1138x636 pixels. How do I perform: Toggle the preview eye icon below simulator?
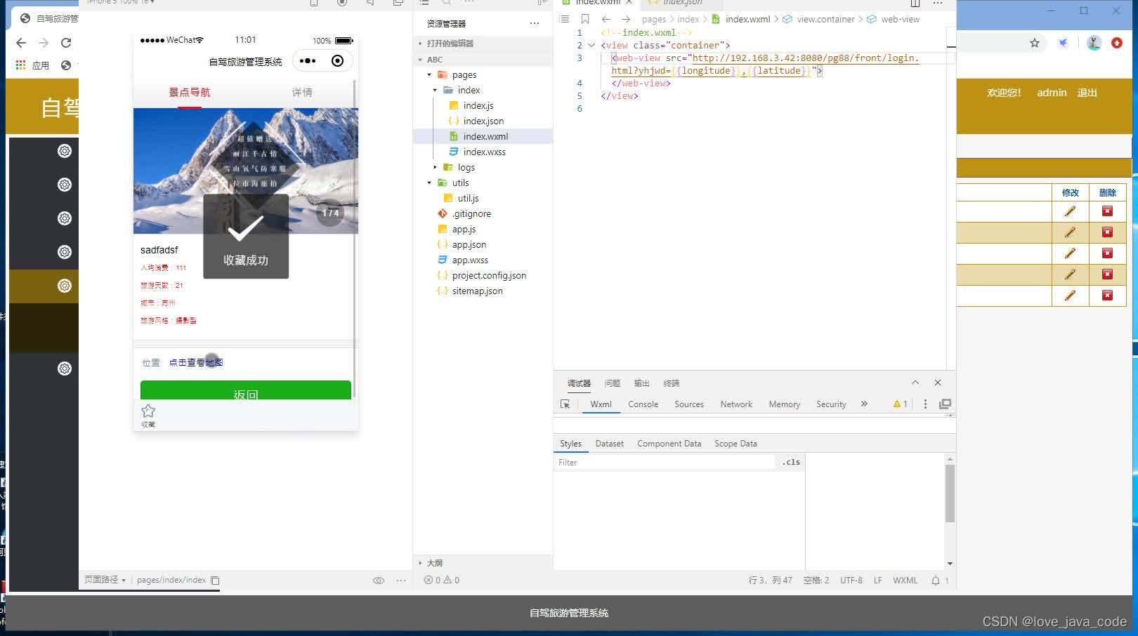tap(379, 581)
